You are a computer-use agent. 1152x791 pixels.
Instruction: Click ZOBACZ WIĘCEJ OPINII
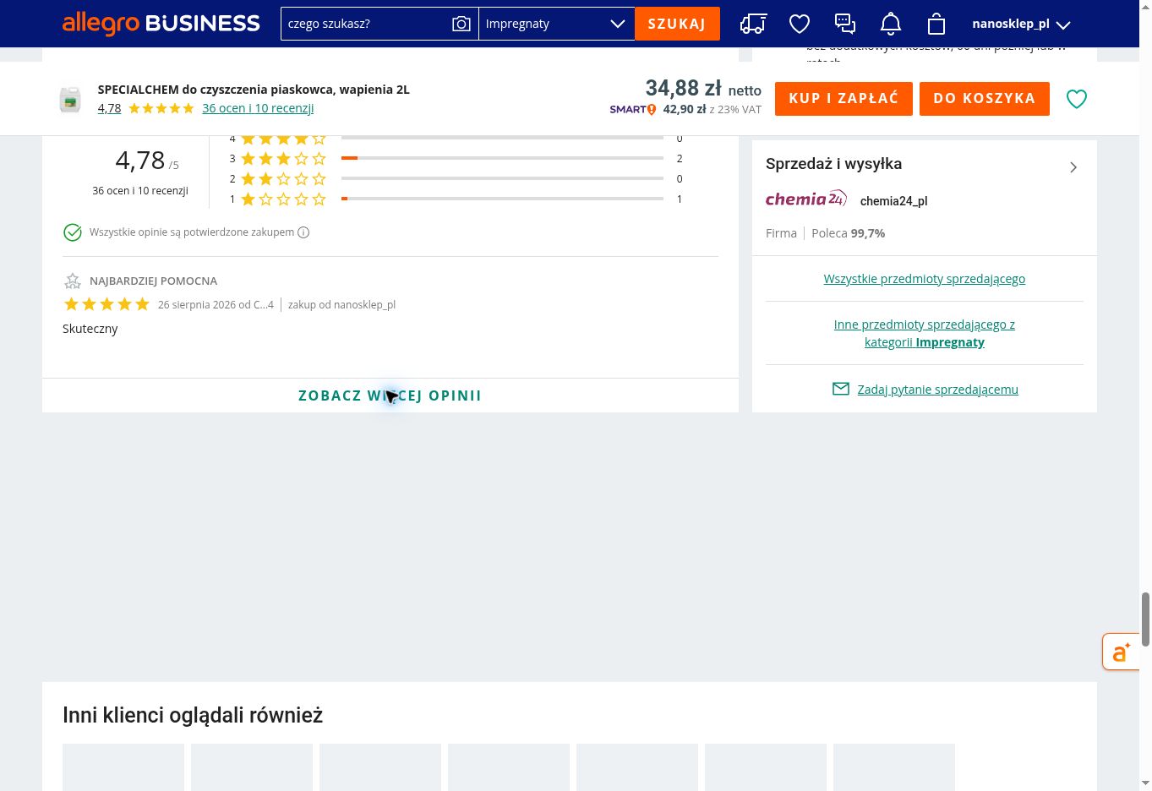point(390,395)
